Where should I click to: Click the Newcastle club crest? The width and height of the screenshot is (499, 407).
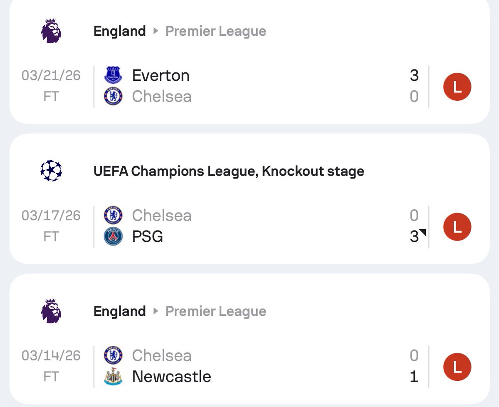pos(113,377)
